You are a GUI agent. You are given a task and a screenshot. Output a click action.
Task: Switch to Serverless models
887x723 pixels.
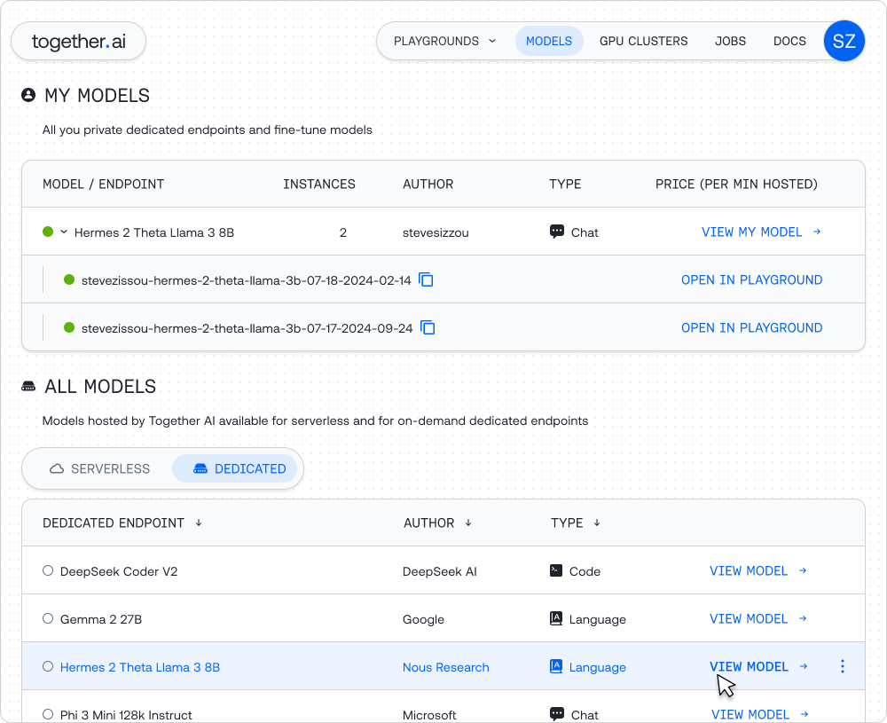coord(100,468)
